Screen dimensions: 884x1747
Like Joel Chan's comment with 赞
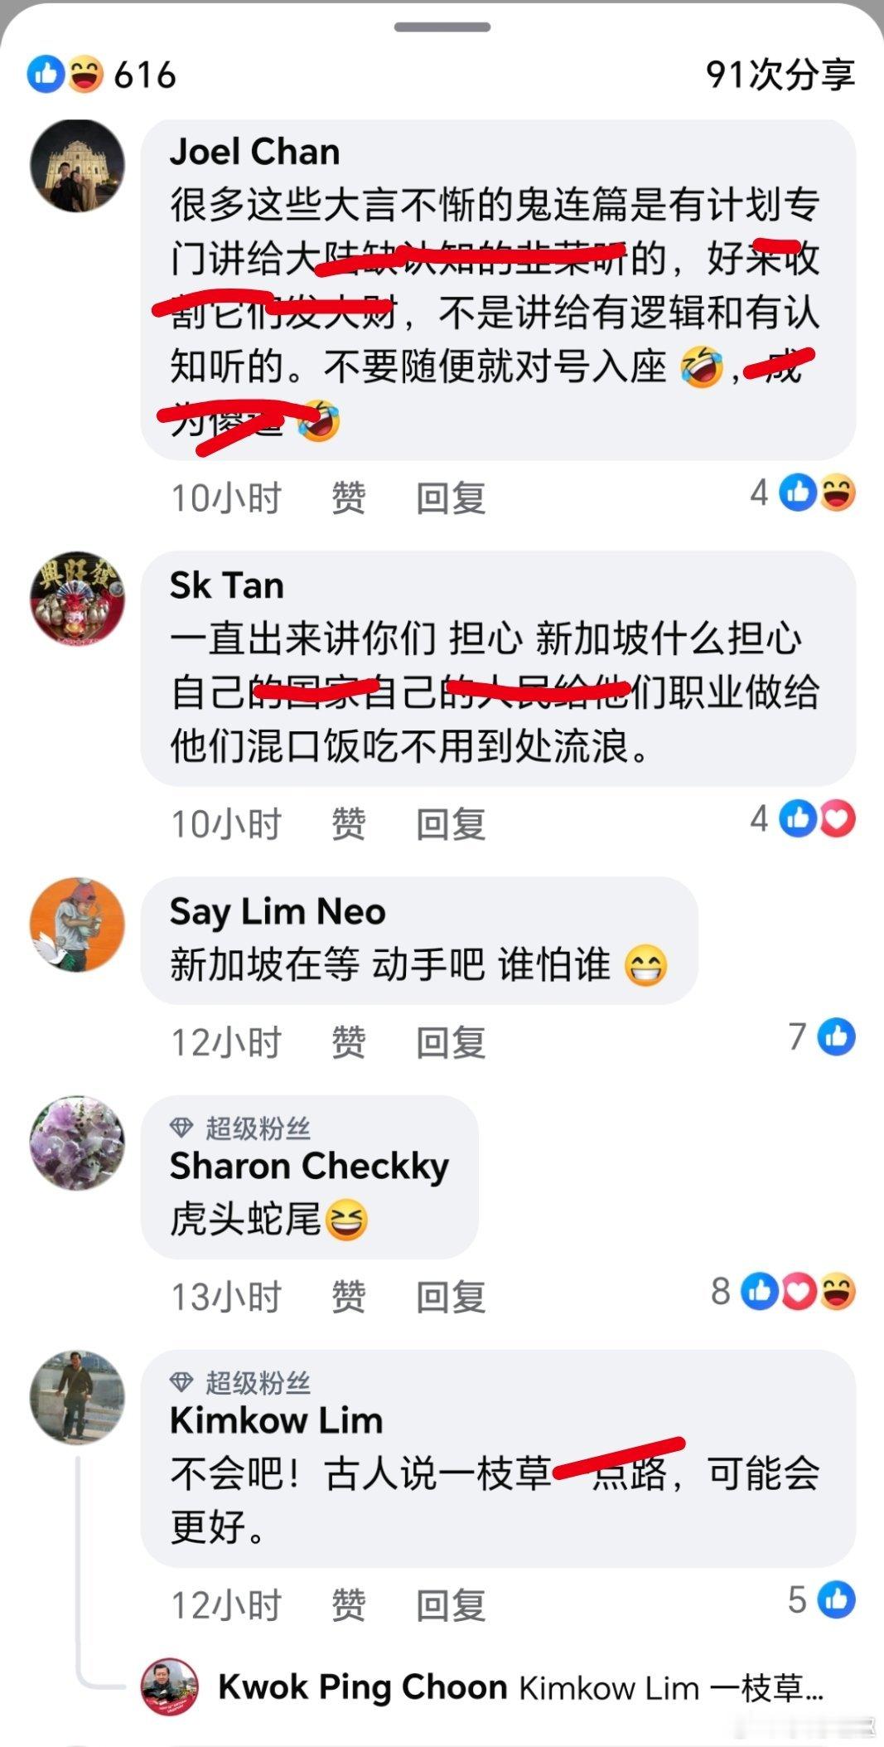tap(349, 498)
